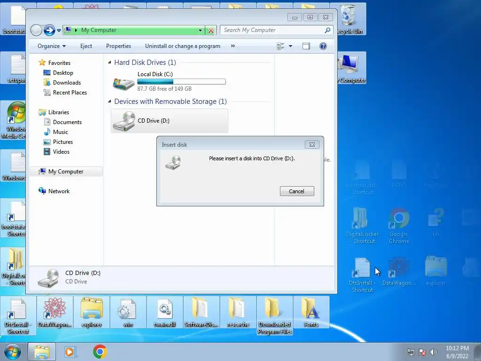Select the rescache folder on desktop
This screenshot has height=361, width=481.
point(238,312)
